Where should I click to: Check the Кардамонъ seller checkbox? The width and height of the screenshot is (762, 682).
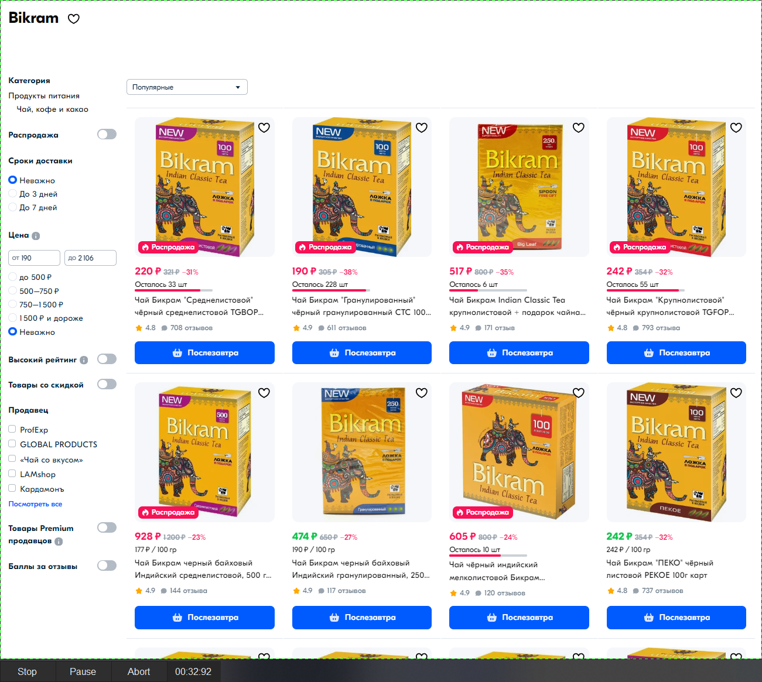pyautogui.click(x=12, y=488)
